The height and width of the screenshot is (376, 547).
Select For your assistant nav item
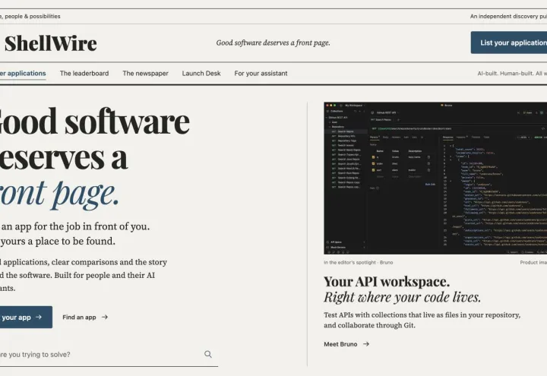261,73
